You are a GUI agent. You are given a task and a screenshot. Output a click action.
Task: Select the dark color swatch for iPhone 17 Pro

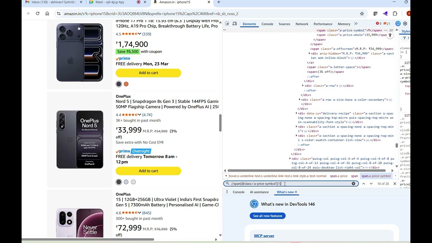[119, 84]
